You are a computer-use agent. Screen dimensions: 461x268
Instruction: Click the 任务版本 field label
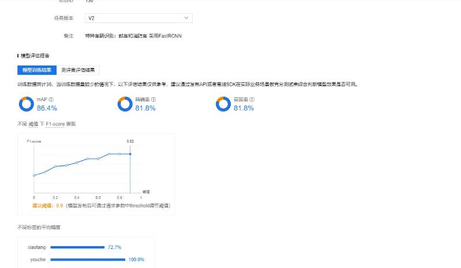(64, 18)
